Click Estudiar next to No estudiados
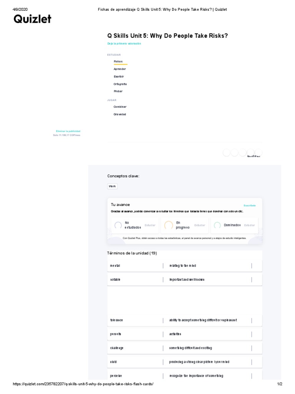This screenshot has height=394, width=295. coord(150,225)
